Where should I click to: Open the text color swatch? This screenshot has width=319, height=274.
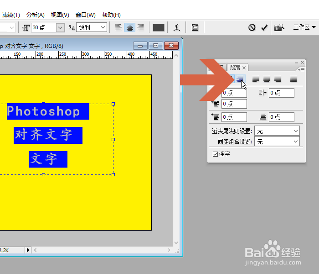pyautogui.click(x=159, y=27)
